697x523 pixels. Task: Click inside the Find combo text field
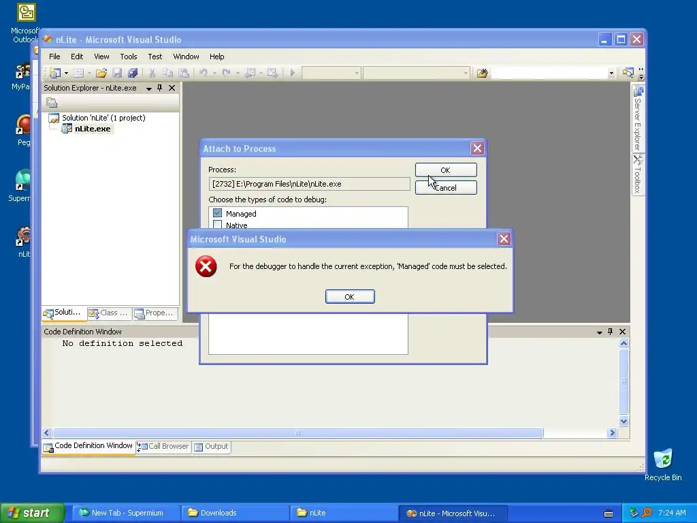pos(549,73)
